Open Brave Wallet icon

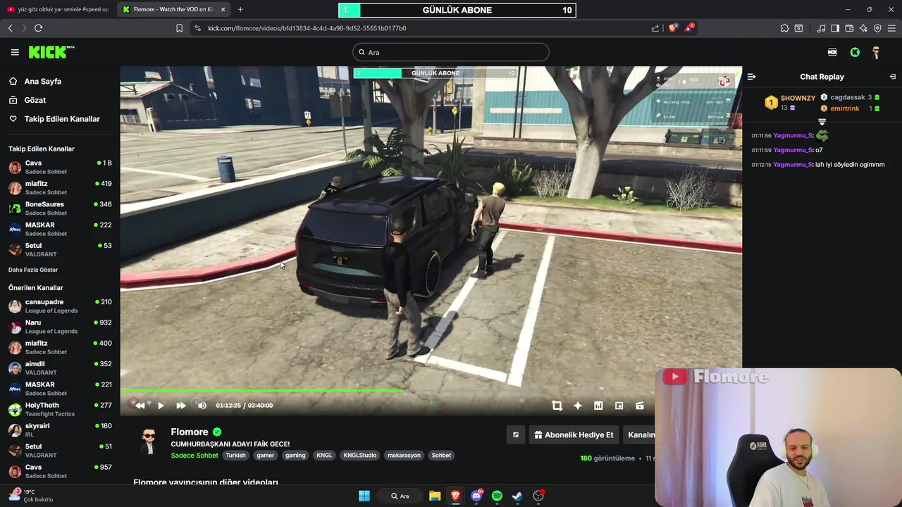coord(849,28)
